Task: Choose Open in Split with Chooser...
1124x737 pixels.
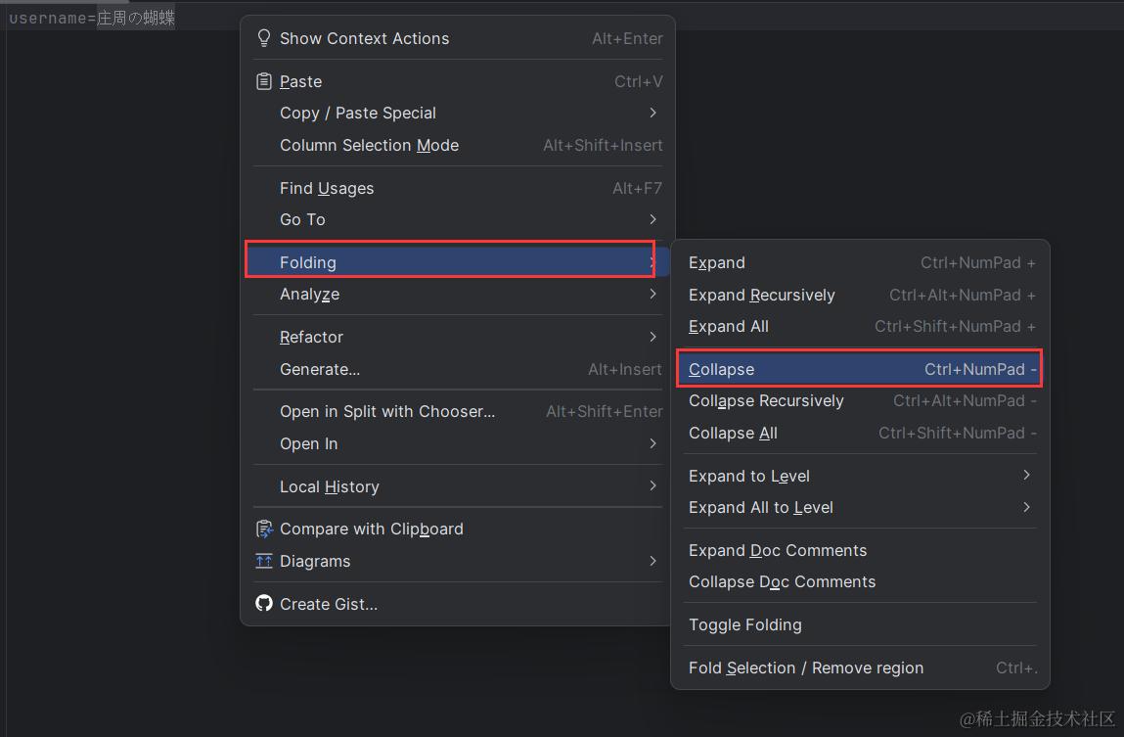Action: pos(459,411)
